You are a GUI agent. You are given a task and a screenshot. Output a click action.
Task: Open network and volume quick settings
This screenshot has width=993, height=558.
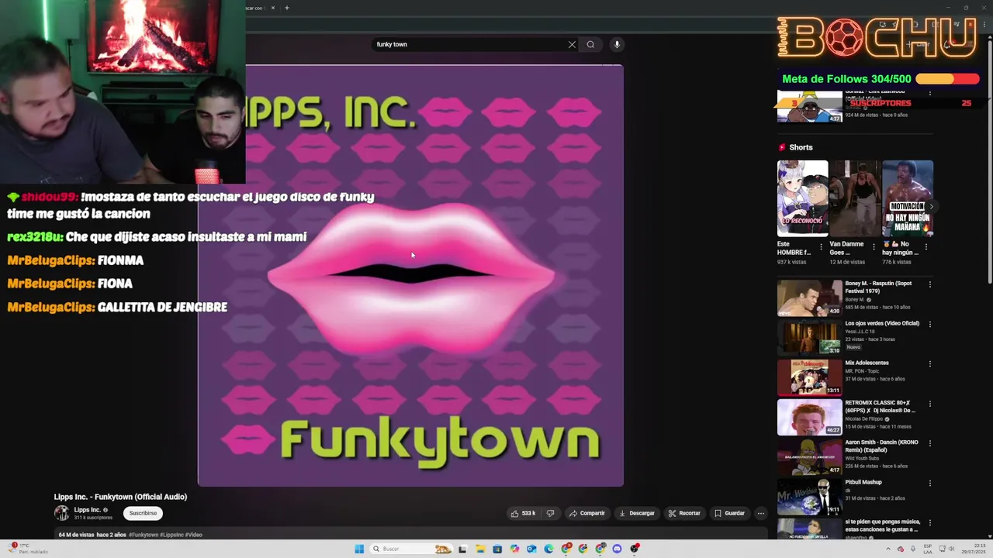pyautogui.click(x=948, y=549)
